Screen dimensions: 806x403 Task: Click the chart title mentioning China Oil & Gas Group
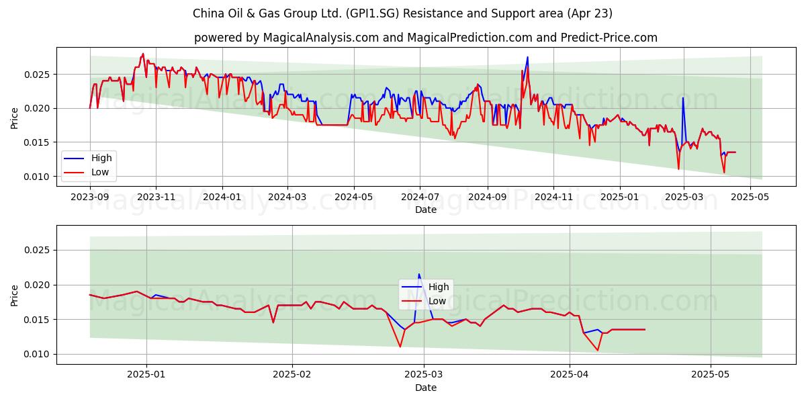click(402, 13)
